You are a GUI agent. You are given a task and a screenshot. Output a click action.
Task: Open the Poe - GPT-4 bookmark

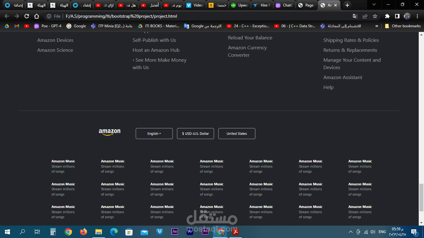click(48, 26)
